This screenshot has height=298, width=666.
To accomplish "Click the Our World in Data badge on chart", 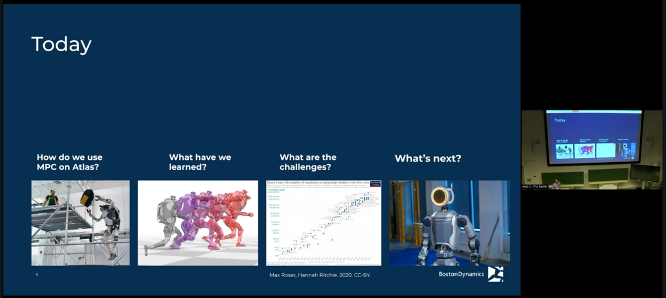I will tap(376, 184).
